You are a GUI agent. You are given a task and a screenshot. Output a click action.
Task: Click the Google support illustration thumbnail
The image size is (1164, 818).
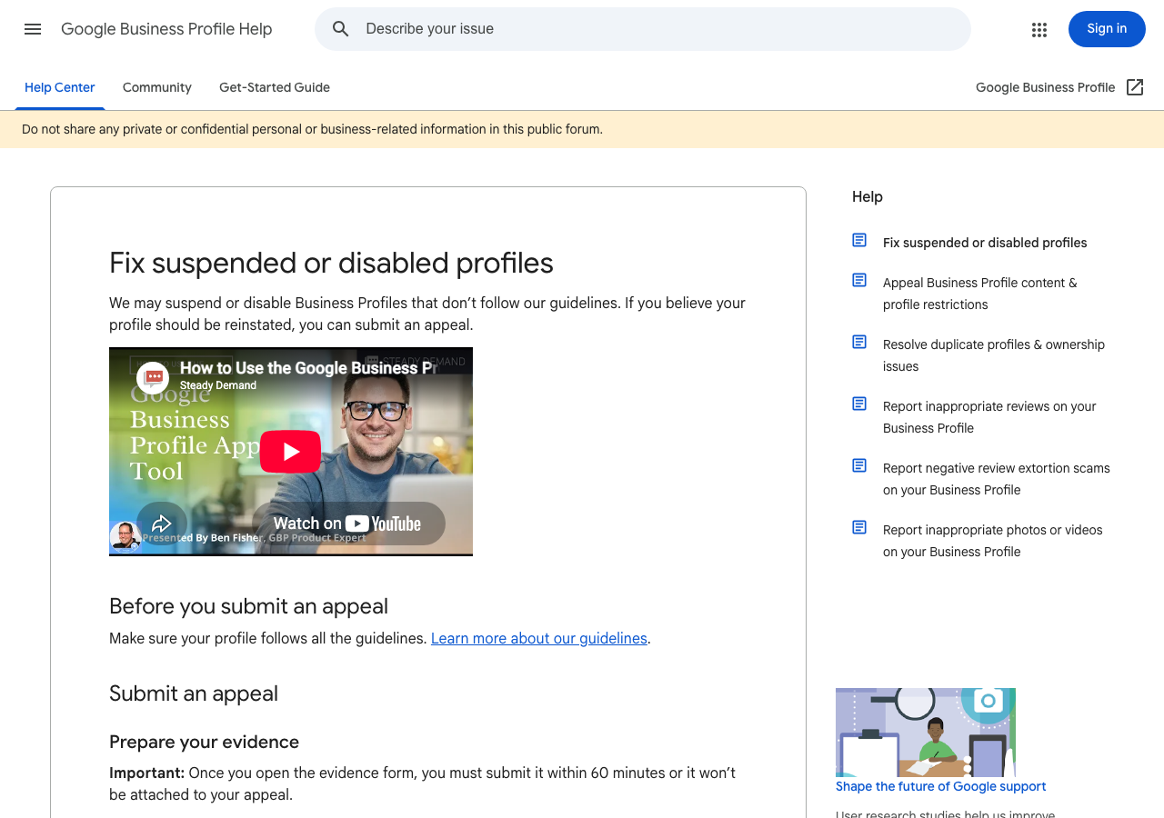point(926,733)
